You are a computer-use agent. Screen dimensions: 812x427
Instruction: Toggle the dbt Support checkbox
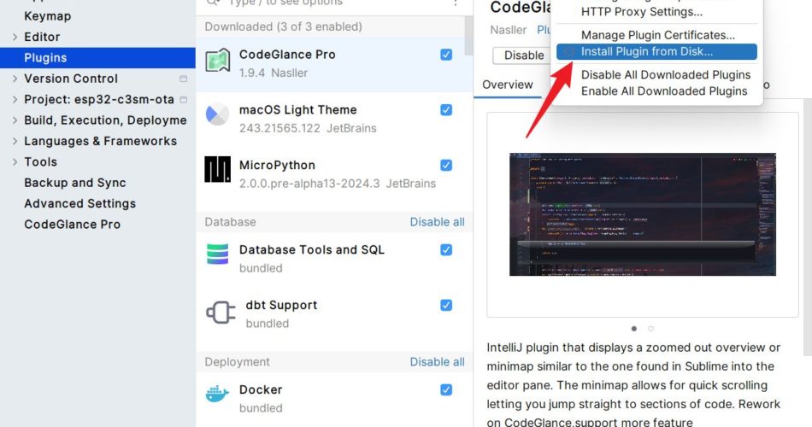[x=446, y=306]
